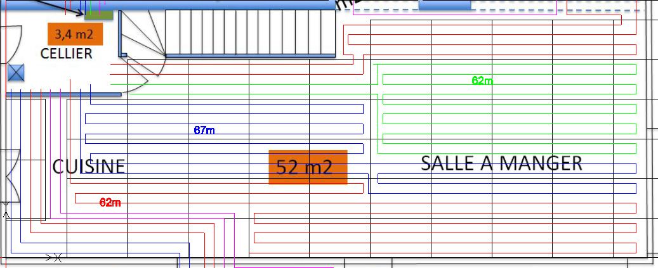658x268 pixels.
Task: Click the red 62m loop length label
Action: [110, 203]
